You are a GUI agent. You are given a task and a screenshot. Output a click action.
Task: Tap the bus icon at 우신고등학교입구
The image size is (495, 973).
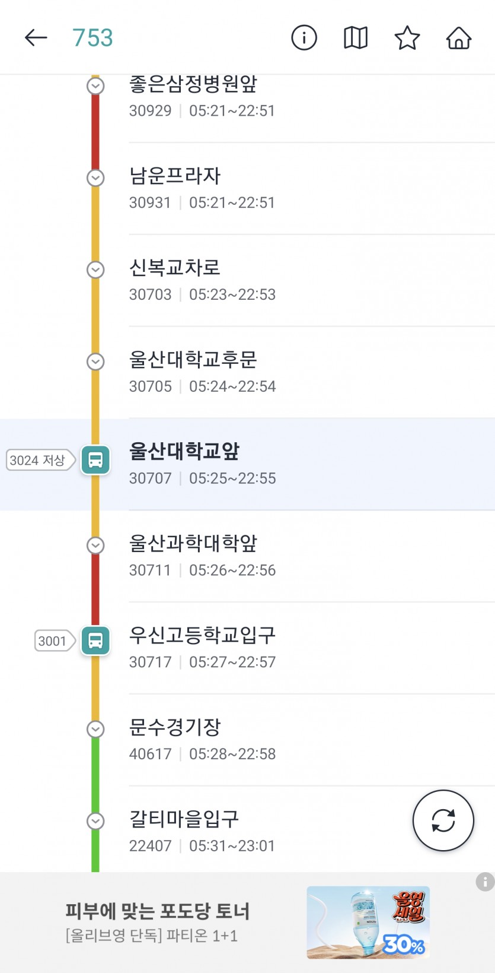[x=95, y=641]
